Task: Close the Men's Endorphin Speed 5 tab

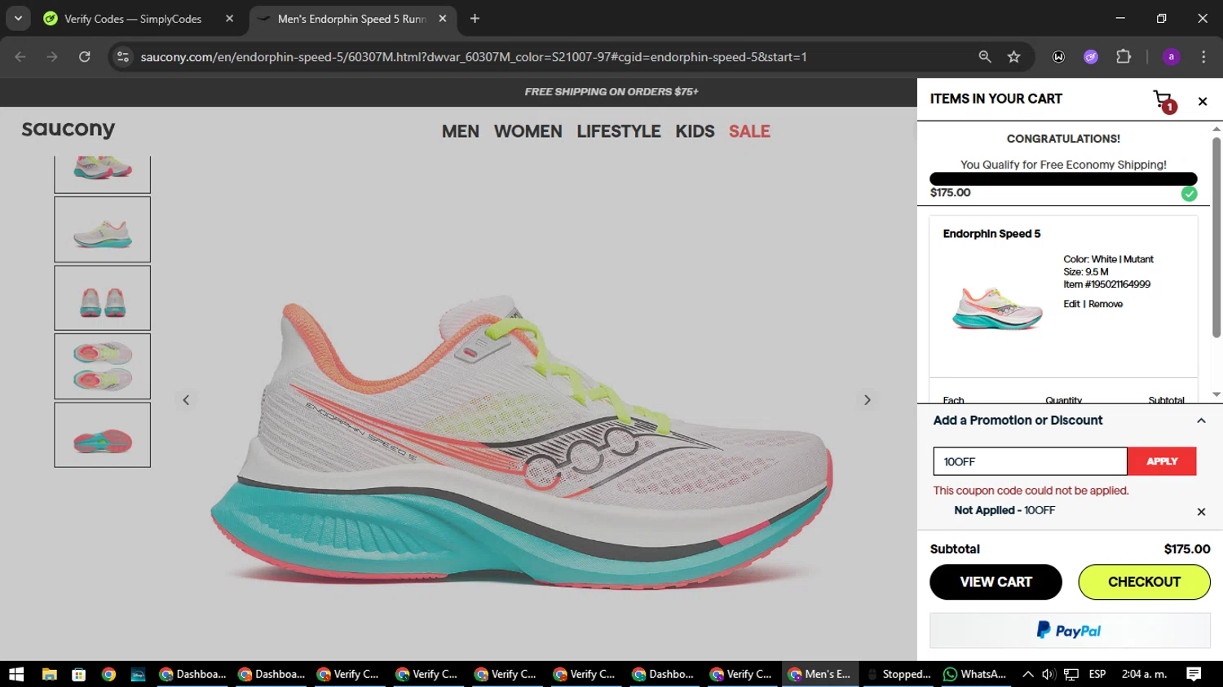Action: click(443, 19)
